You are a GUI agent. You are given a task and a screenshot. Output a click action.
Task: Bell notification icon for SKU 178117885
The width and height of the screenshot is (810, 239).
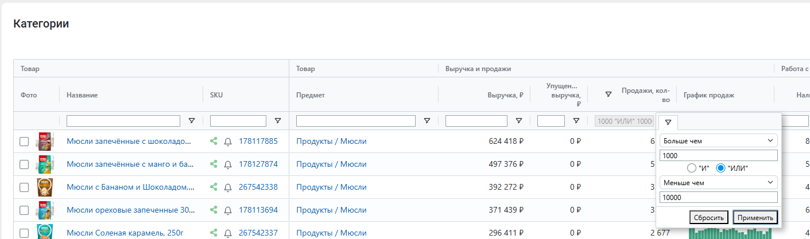point(228,142)
